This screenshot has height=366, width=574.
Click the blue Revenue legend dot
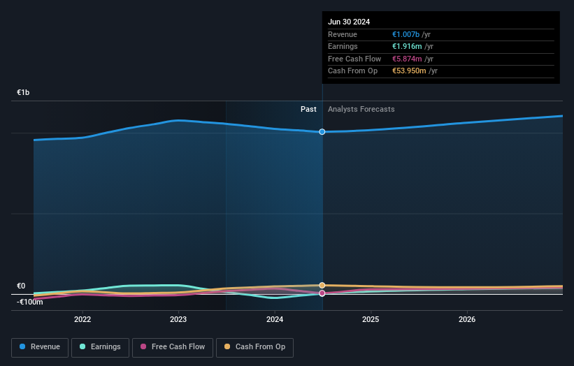pyautogui.click(x=22, y=346)
